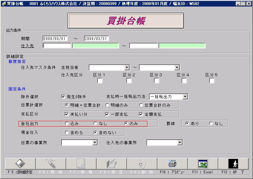This screenshot has width=253, height=179.
Task: Open the first 主担当者 dropdown
Action: [127, 67]
